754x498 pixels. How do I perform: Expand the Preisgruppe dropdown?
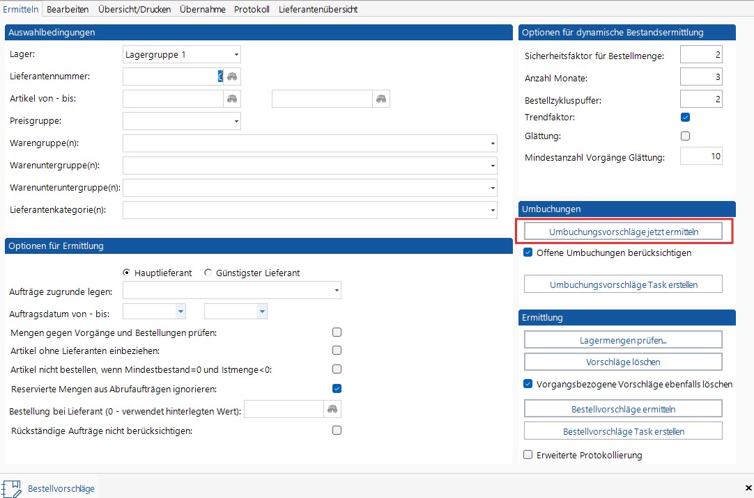coord(236,122)
